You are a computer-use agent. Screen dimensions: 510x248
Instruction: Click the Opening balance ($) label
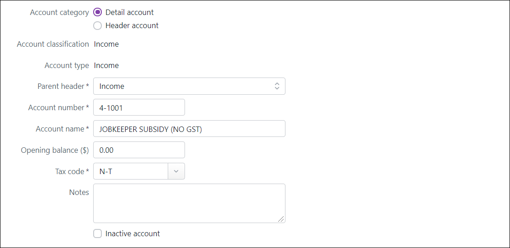tap(55, 150)
